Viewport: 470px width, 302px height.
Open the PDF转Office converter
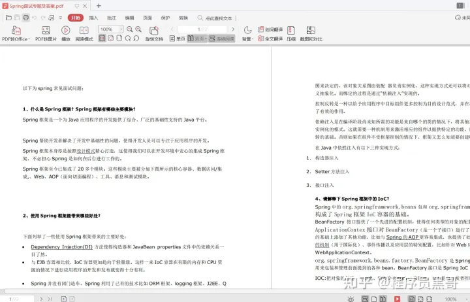pos(16,33)
